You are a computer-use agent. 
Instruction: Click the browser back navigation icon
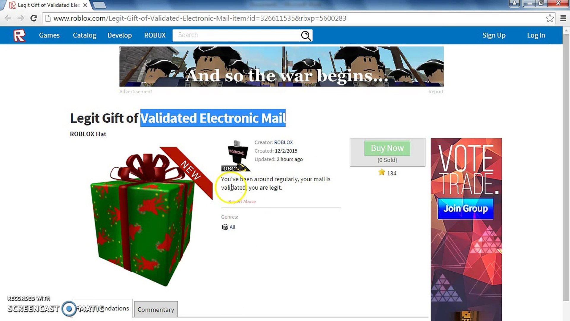pyautogui.click(x=8, y=18)
